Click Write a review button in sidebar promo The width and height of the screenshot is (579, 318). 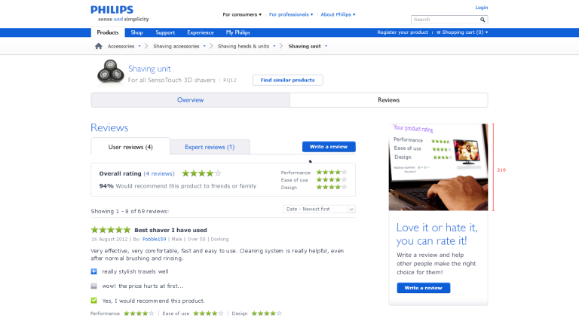pos(423,288)
